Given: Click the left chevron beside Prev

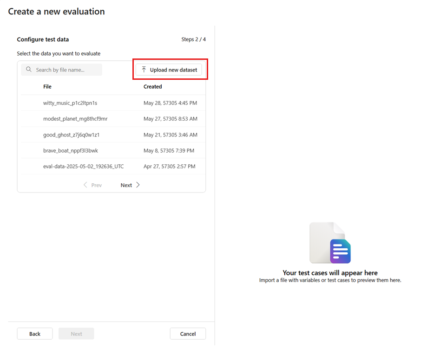Looking at the screenshot, I should click(85, 185).
